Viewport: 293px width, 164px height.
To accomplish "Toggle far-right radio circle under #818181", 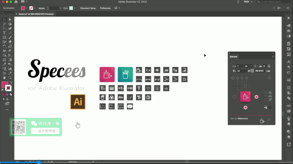I will point(269,78).
